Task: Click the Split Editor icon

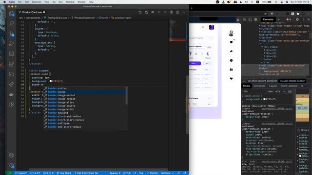Action: (x=177, y=12)
